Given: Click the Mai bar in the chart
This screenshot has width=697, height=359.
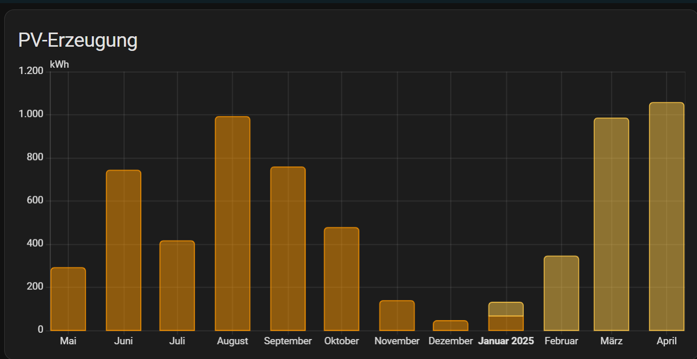Looking at the screenshot, I should [68, 299].
